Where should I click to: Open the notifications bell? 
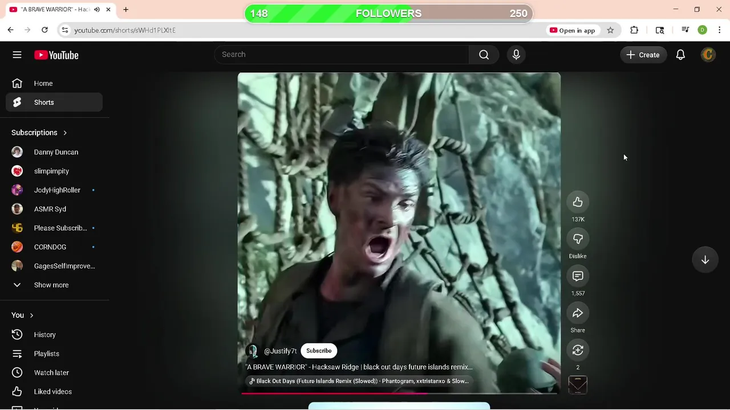pyautogui.click(x=680, y=55)
